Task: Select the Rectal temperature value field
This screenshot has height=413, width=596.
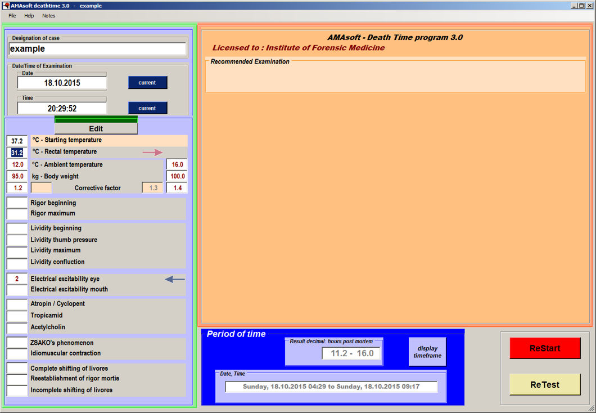Action: (17, 152)
